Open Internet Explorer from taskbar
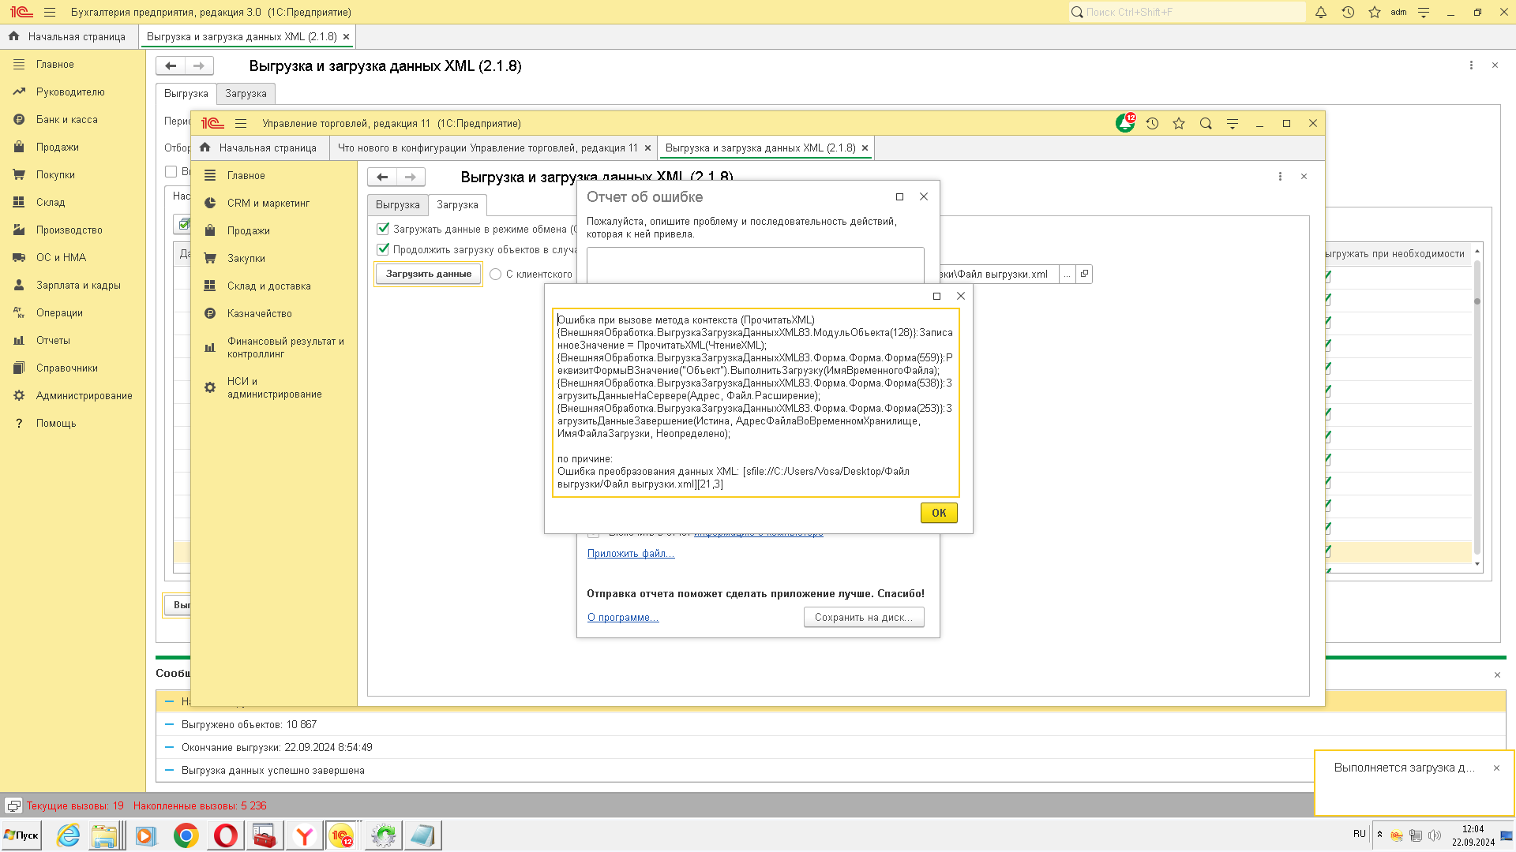Screen dimensions: 1516x852 pyautogui.click(x=68, y=835)
